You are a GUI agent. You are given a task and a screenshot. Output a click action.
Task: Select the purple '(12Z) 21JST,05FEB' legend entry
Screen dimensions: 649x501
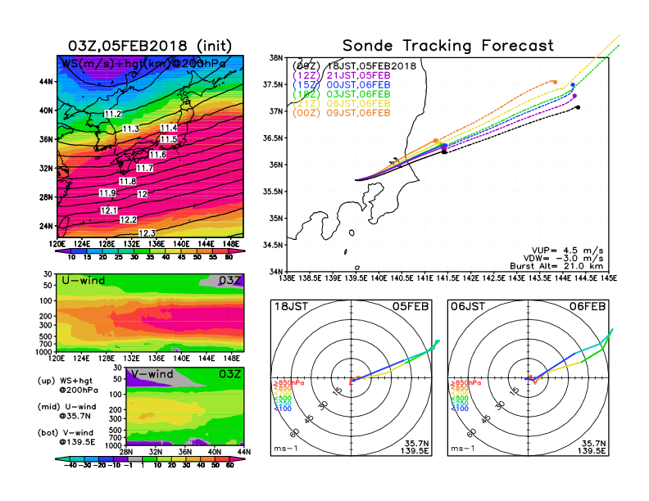coord(341,75)
